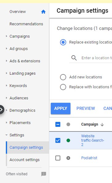Open Placements section
Viewport: 112px width, 183px height.
(20, 123)
